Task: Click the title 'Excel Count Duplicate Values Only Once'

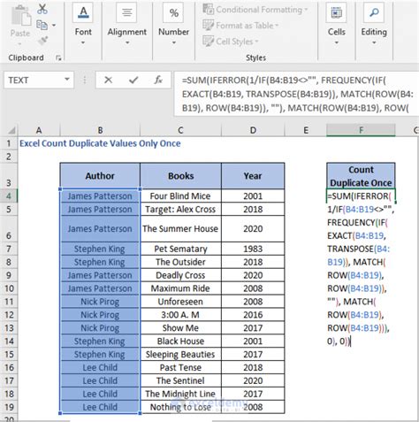Action: (x=100, y=143)
